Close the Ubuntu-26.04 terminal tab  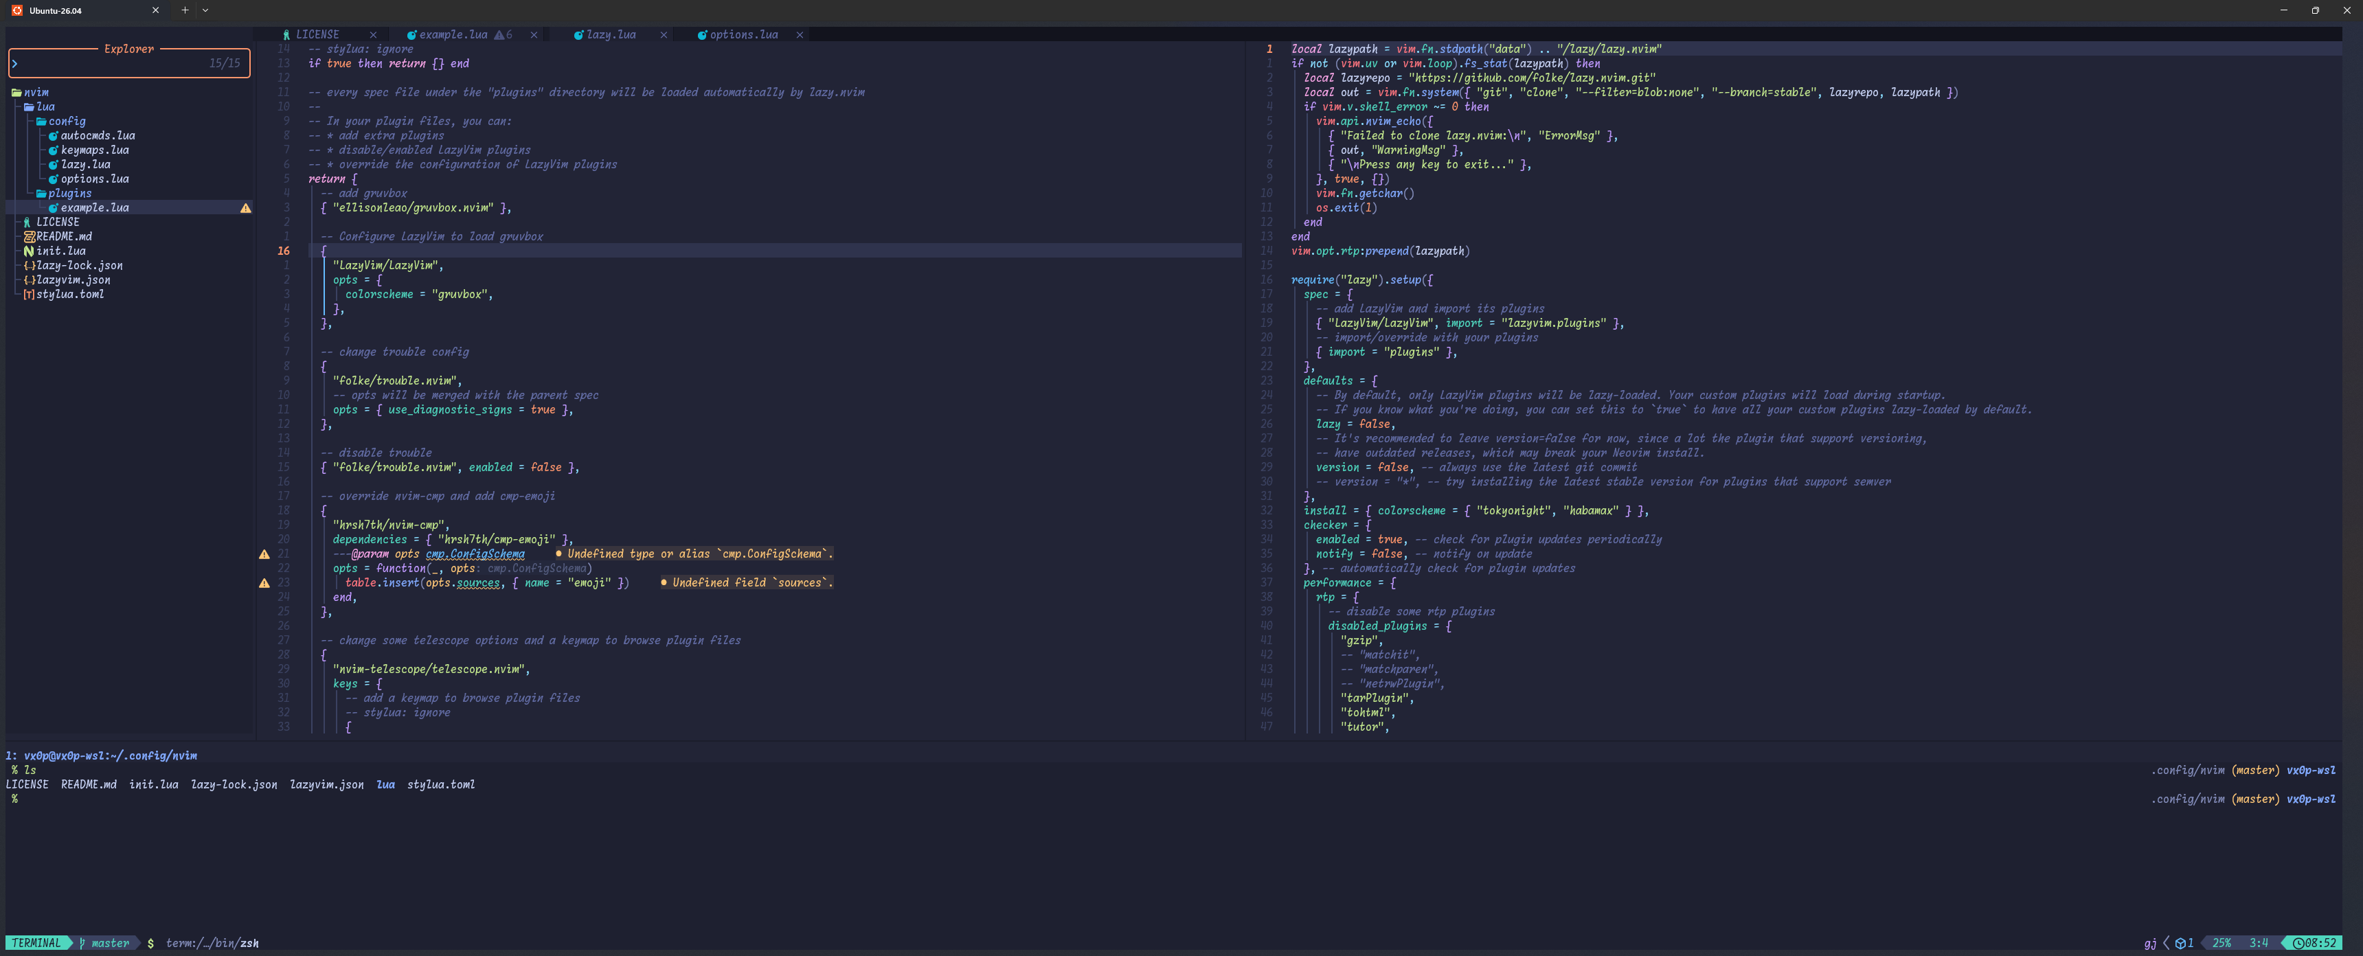155,10
